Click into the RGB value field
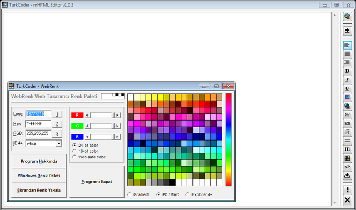The image size is (356, 210). pyautogui.click(x=38, y=133)
